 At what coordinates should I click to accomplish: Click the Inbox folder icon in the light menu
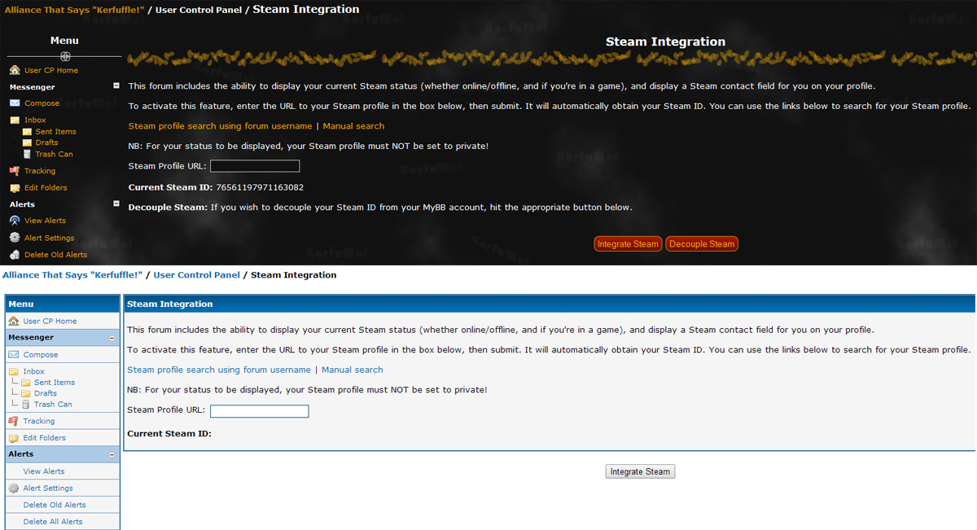(14, 371)
